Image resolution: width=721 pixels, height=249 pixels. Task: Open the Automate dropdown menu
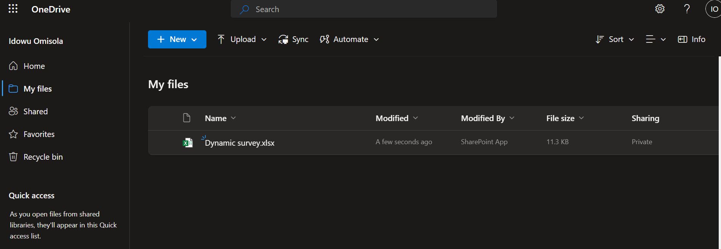point(349,39)
